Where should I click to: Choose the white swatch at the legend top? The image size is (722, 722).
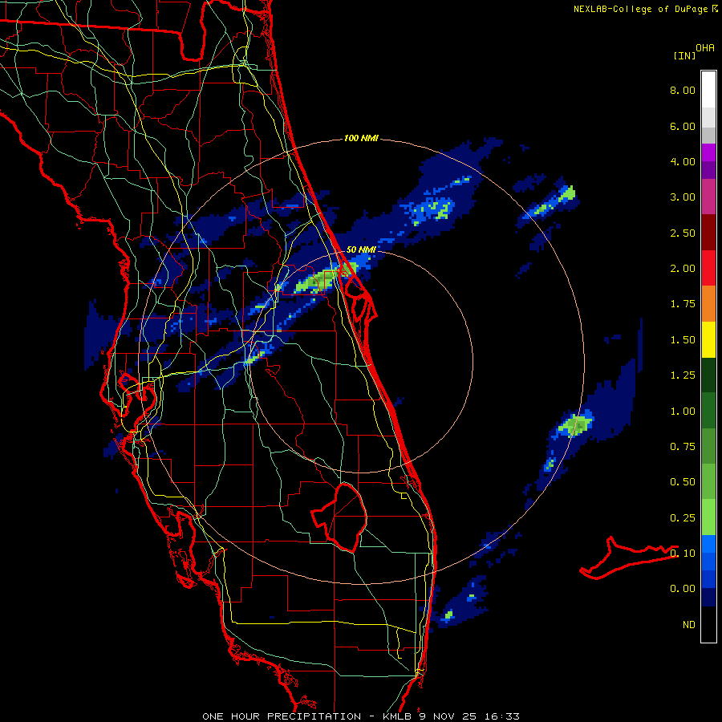[708, 89]
